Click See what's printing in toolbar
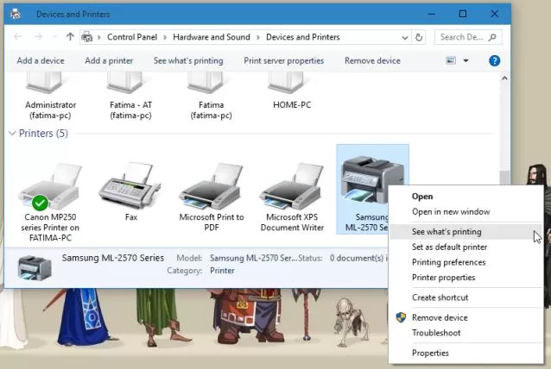Screen dimensions: 551x369 (x=188, y=60)
